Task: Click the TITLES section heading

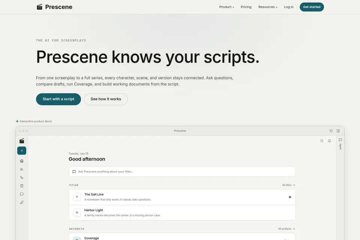Action: tap(74, 185)
